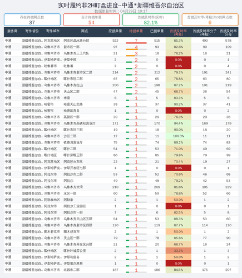
Task: Click the light green 100.0% cell for 沙区二部
Action: point(178,136)
